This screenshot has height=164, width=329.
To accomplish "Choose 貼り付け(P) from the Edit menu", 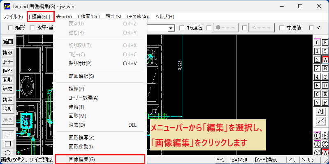I will point(100,64).
